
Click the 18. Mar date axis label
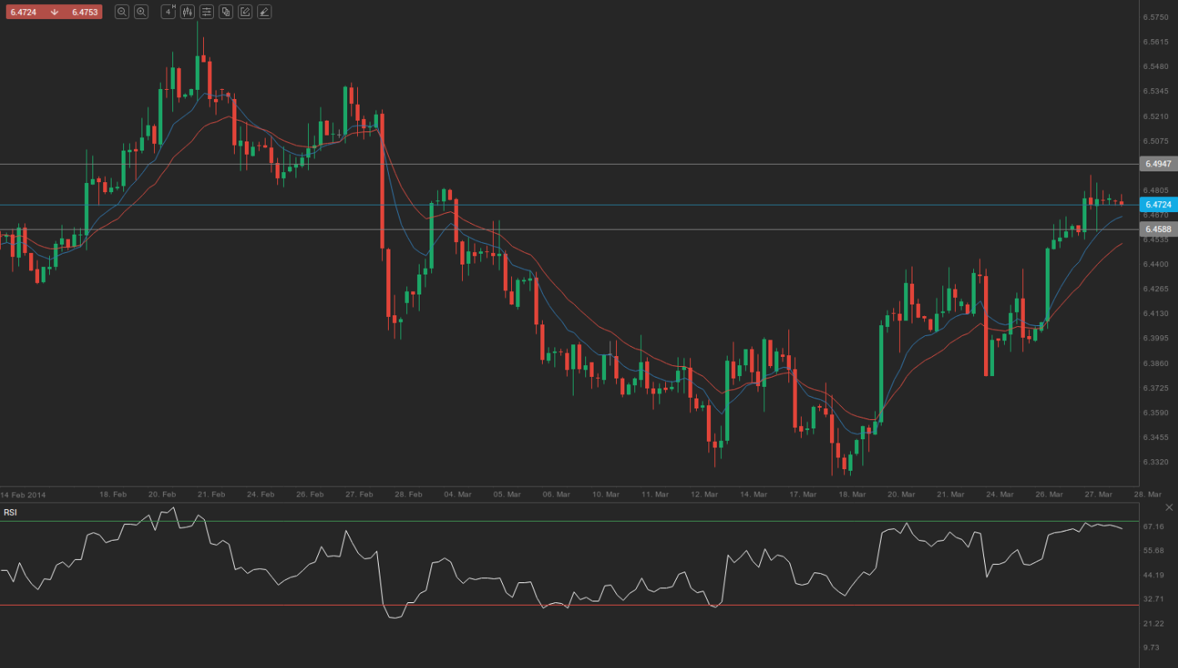click(x=852, y=494)
